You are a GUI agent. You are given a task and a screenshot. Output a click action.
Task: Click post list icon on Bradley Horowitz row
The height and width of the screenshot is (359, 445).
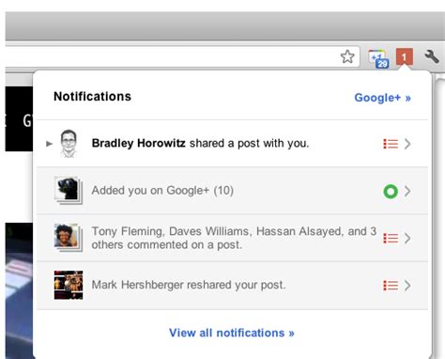point(391,144)
